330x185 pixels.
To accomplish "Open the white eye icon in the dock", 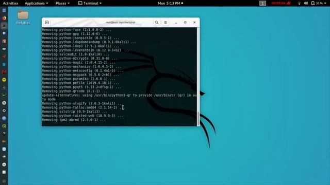I will (4, 49).
